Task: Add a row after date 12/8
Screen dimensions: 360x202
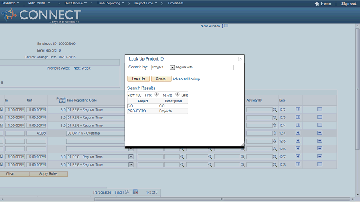Action: (x=298, y=164)
